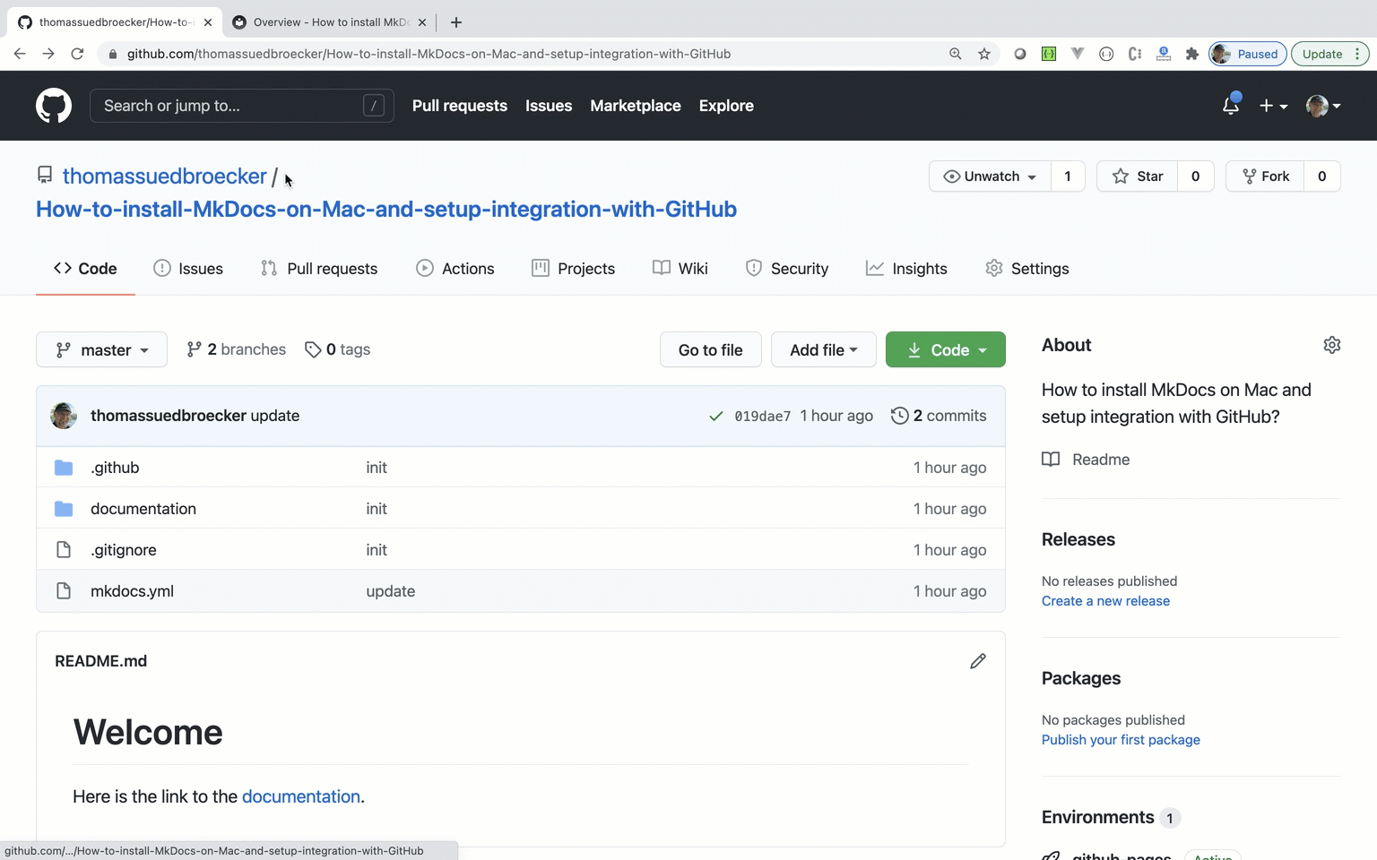Click the browser address bar URL
This screenshot has width=1377, height=860.
point(429,54)
